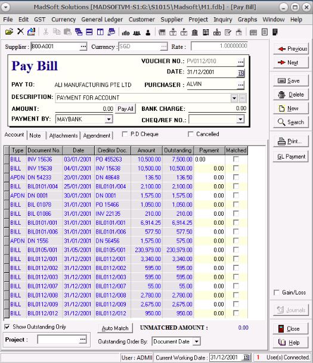Click the application menu icon in title bar

(x=5, y=7)
